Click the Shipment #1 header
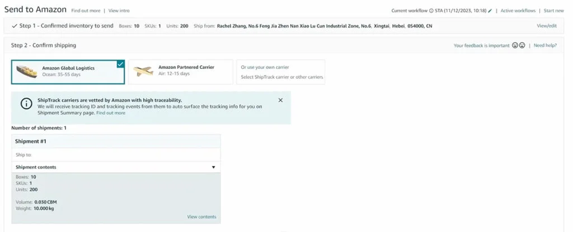573x232 pixels. pyautogui.click(x=116, y=141)
